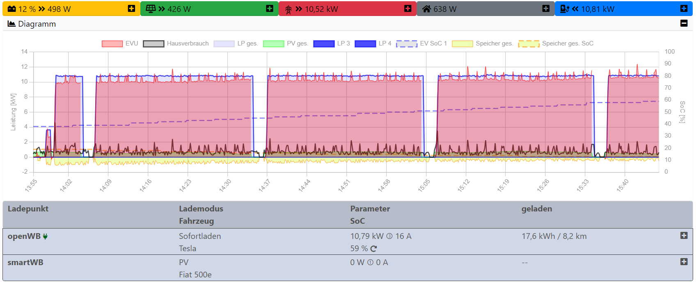Click the 17,6 kWh / 8,2 km value
Viewport: 696px width, 286px height.
point(554,236)
